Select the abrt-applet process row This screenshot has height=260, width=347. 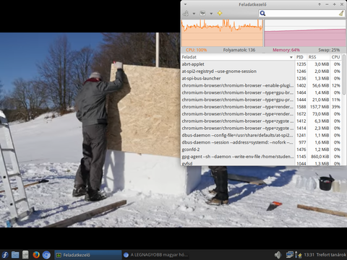tap(261, 64)
